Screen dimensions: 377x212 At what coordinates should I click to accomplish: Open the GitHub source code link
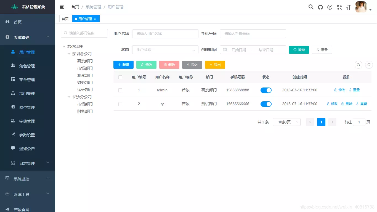[320, 7]
